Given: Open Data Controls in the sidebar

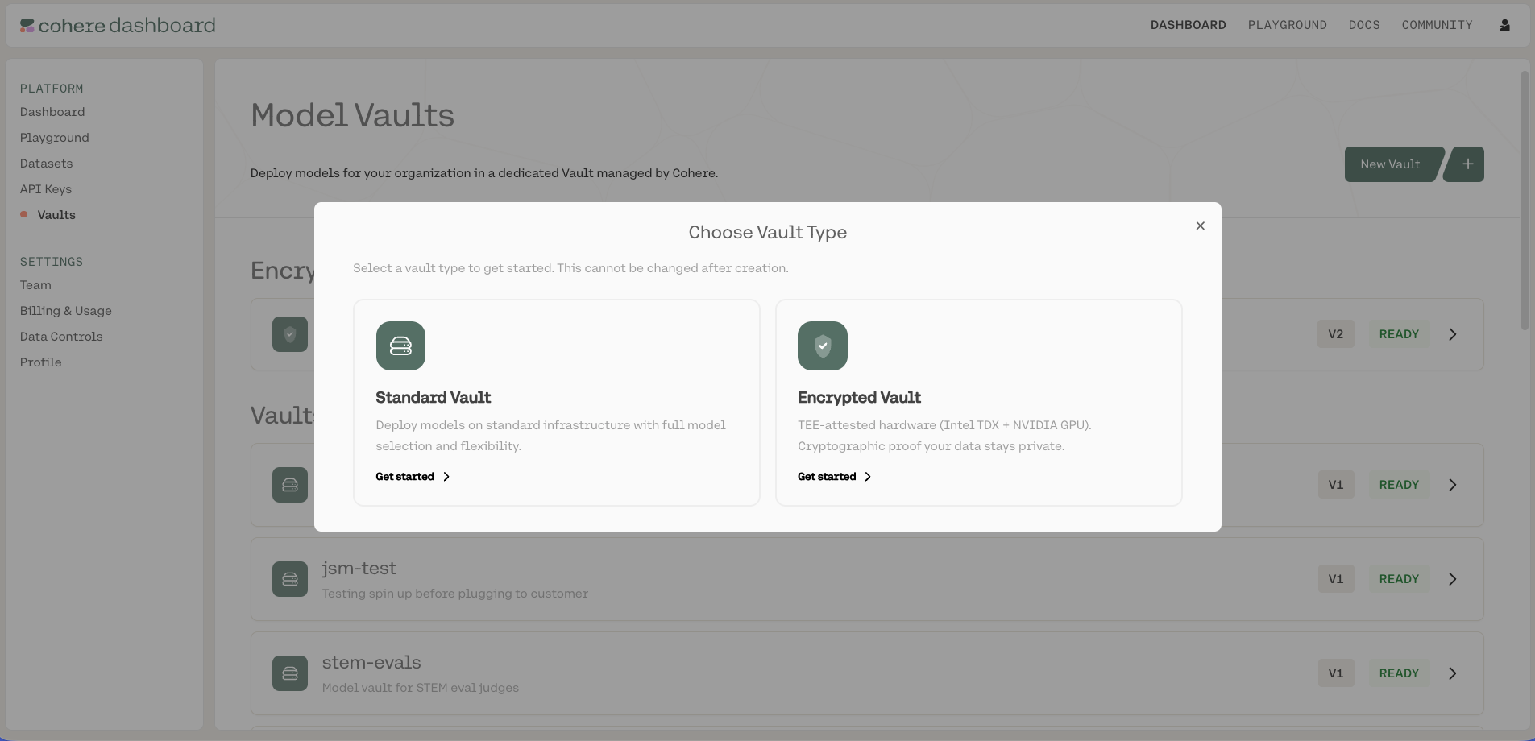Looking at the screenshot, I should click(x=61, y=337).
